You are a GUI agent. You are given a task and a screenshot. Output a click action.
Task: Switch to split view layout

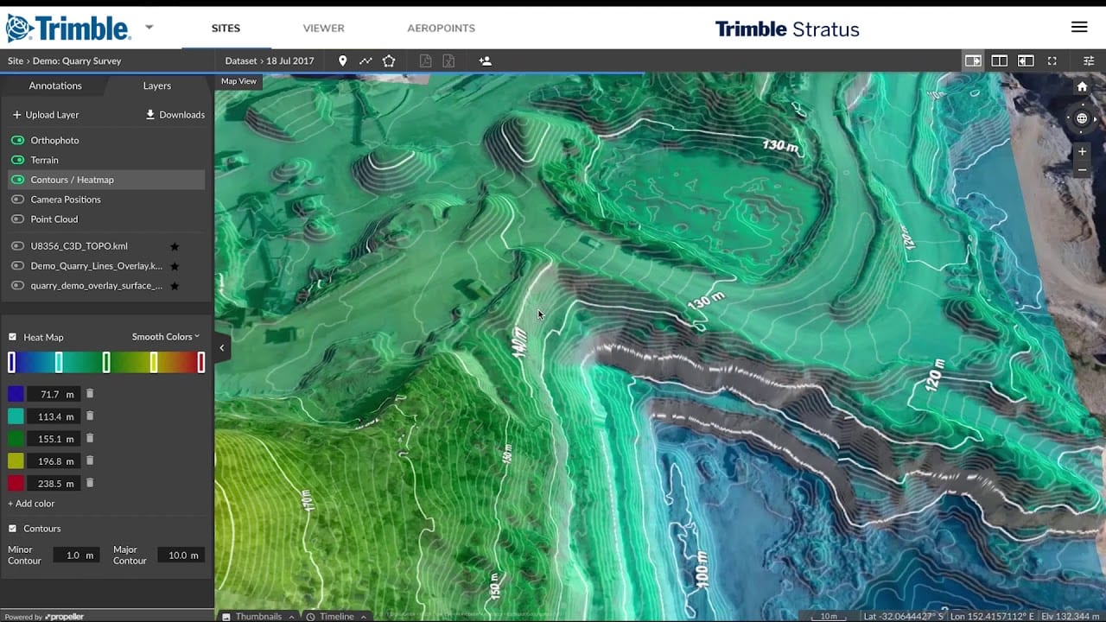1000,61
